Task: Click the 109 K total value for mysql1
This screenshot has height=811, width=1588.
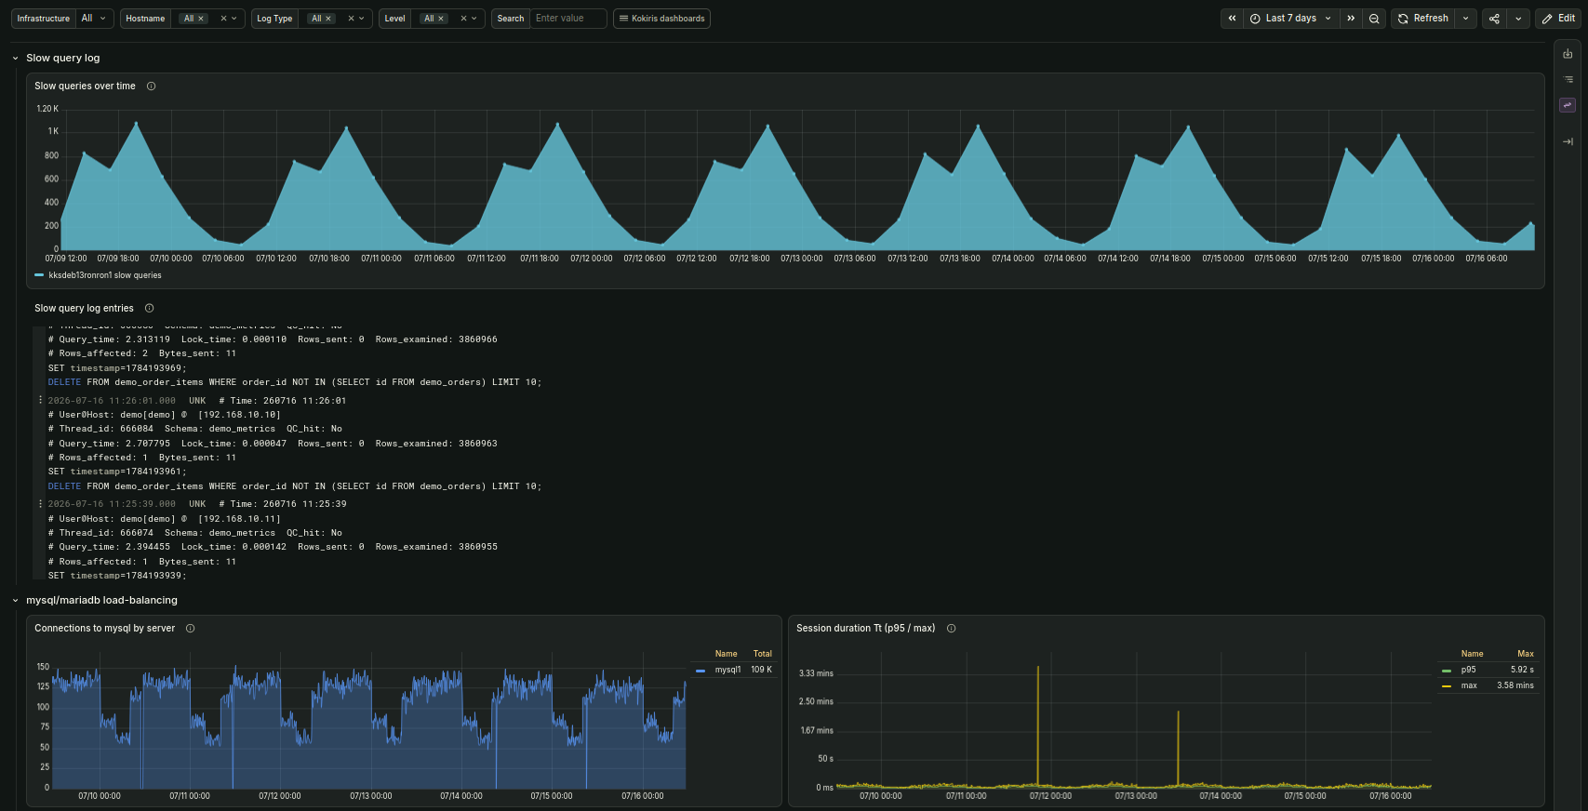Action: click(x=762, y=670)
